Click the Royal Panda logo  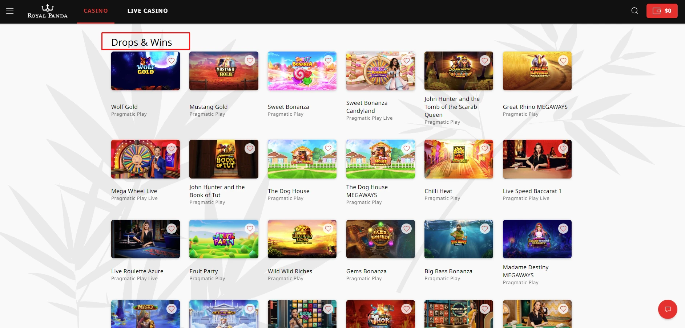[x=48, y=11]
